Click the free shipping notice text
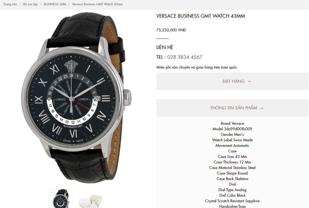This screenshot has height=208, width=309. pos(197,67)
